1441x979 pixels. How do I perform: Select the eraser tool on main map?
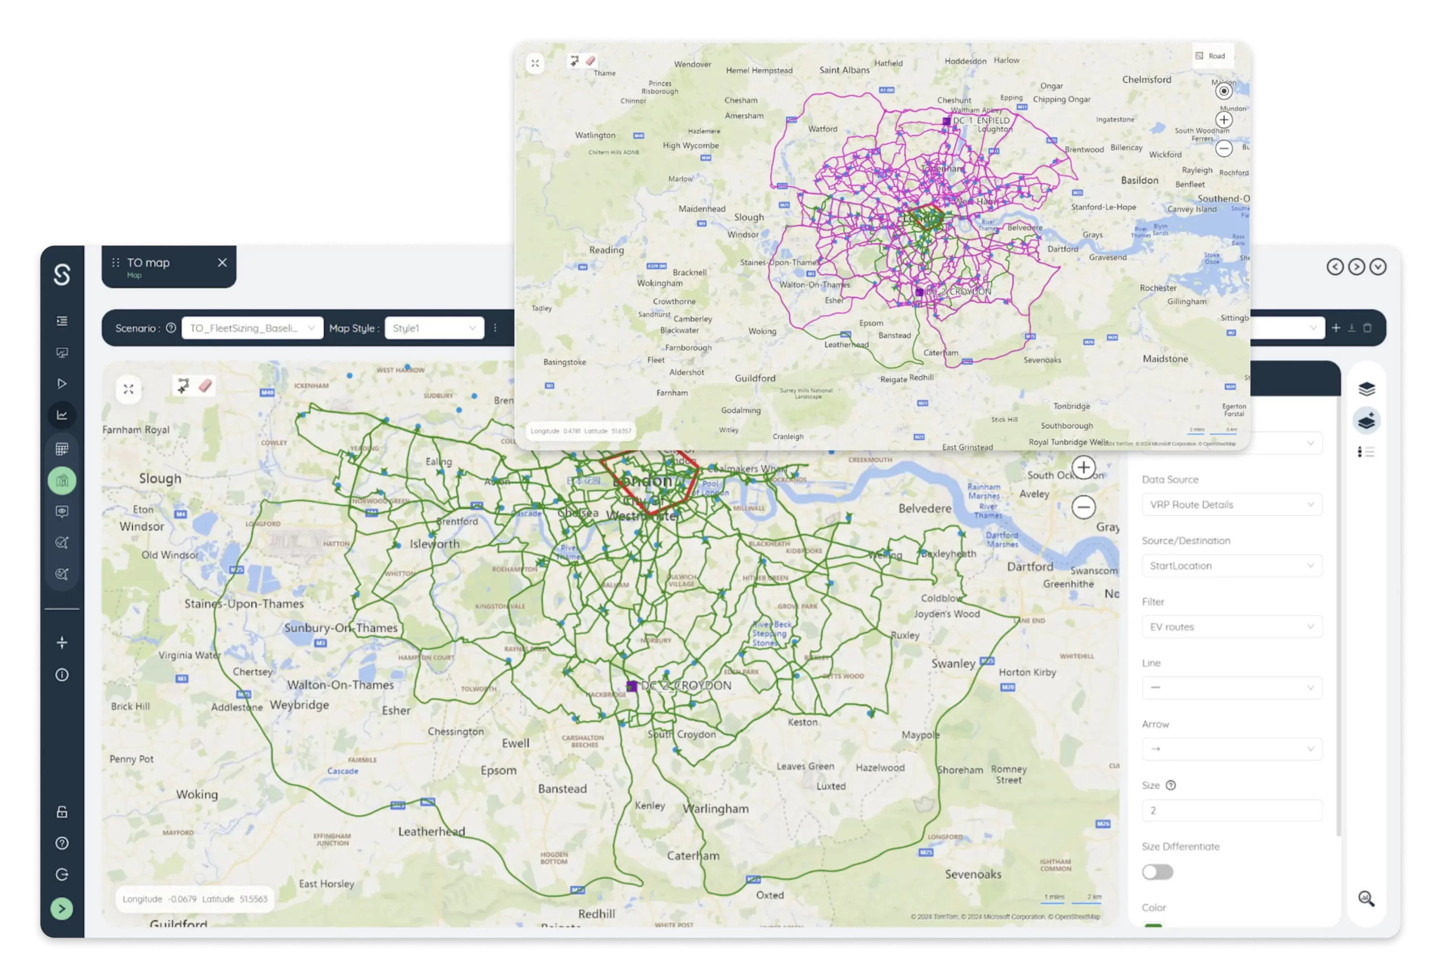pos(205,386)
